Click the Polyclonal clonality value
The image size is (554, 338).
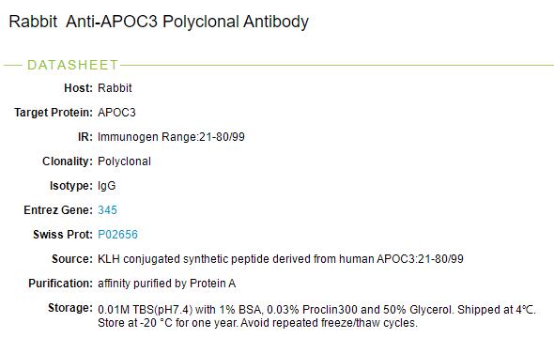pyautogui.click(x=124, y=161)
